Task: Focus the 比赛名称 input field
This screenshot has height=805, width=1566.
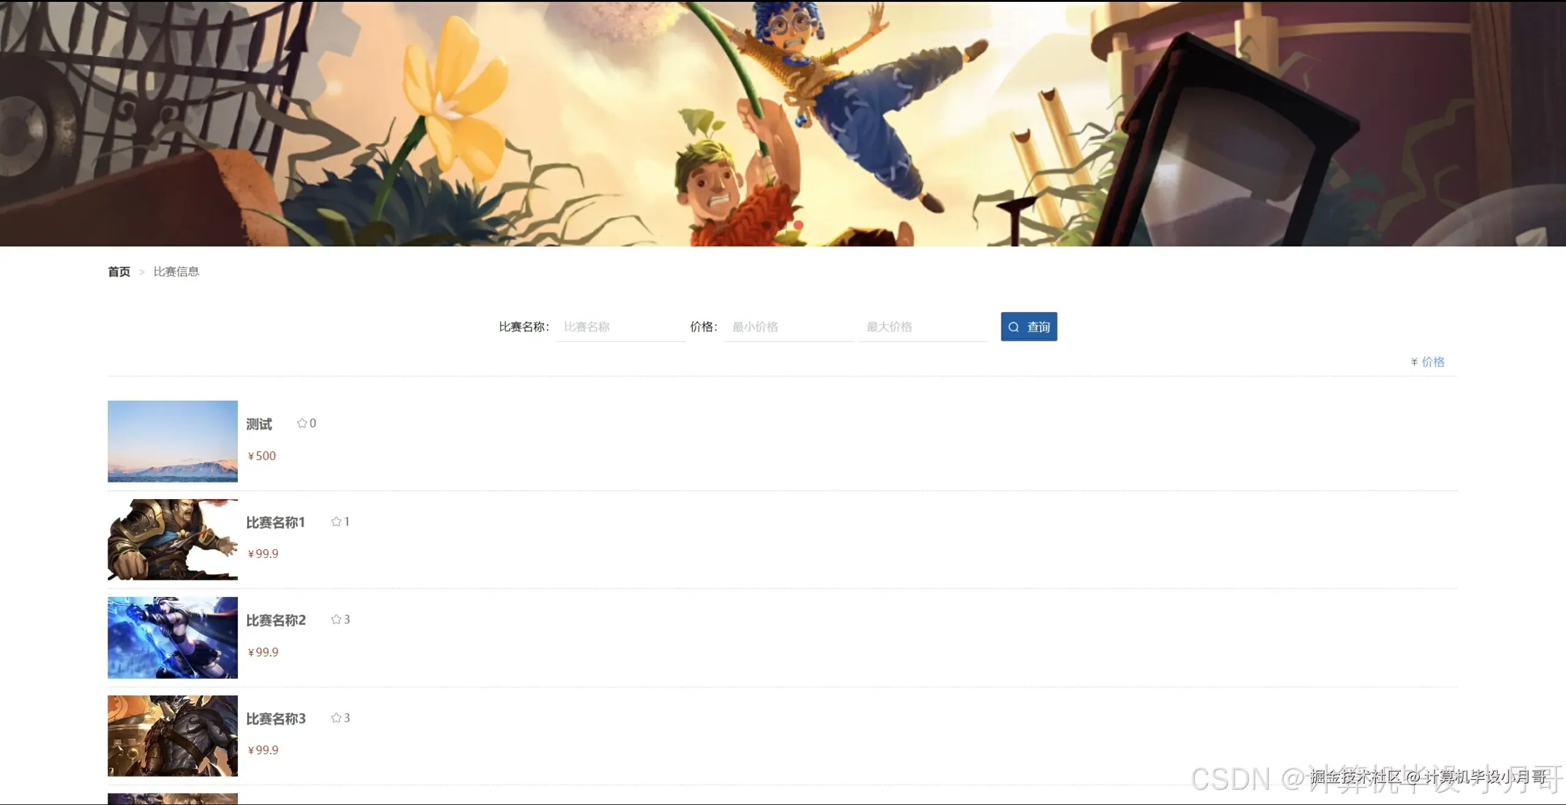Action: pos(621,327)
